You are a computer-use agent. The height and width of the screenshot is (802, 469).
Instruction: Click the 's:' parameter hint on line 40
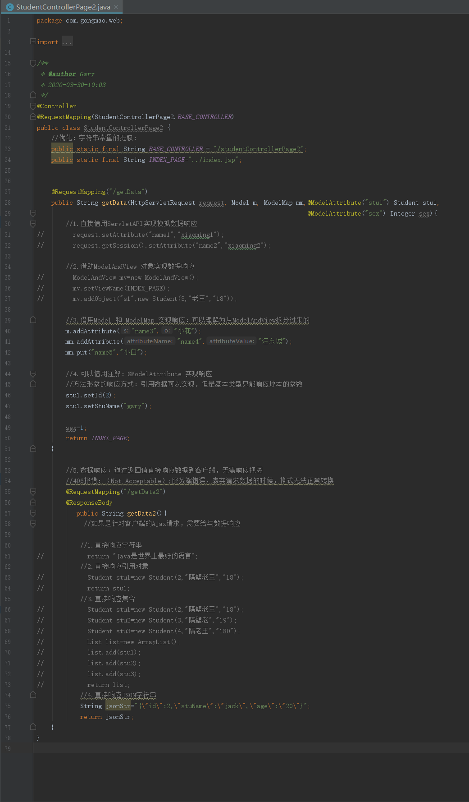pos(126,331)
